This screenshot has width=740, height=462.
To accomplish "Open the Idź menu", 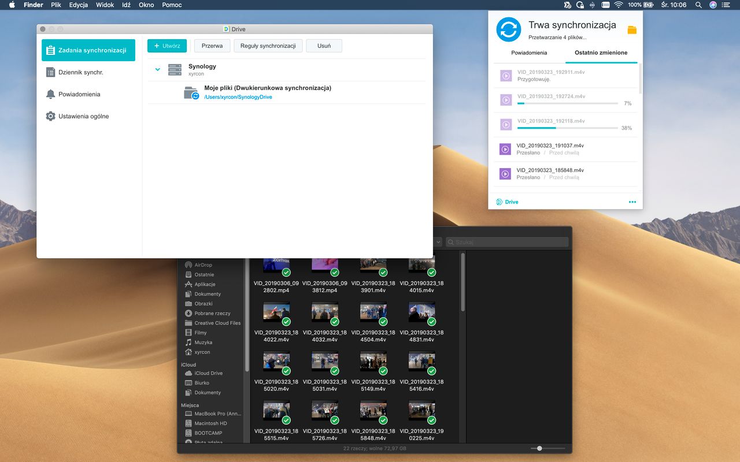I will coord(126,5).
